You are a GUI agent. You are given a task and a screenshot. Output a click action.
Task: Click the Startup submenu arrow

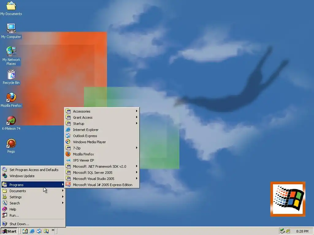(x=136, y=123)
